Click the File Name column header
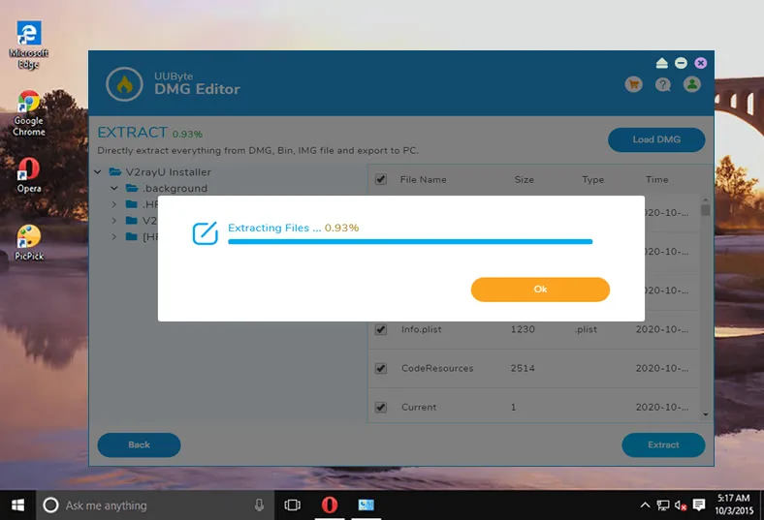 (423, 179)
